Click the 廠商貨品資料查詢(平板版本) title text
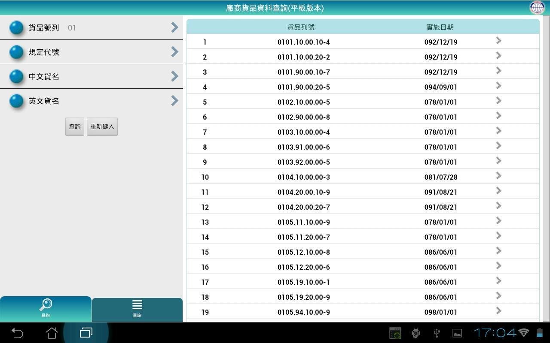Viewport: 550px width, 343px height. pos(275,8)
